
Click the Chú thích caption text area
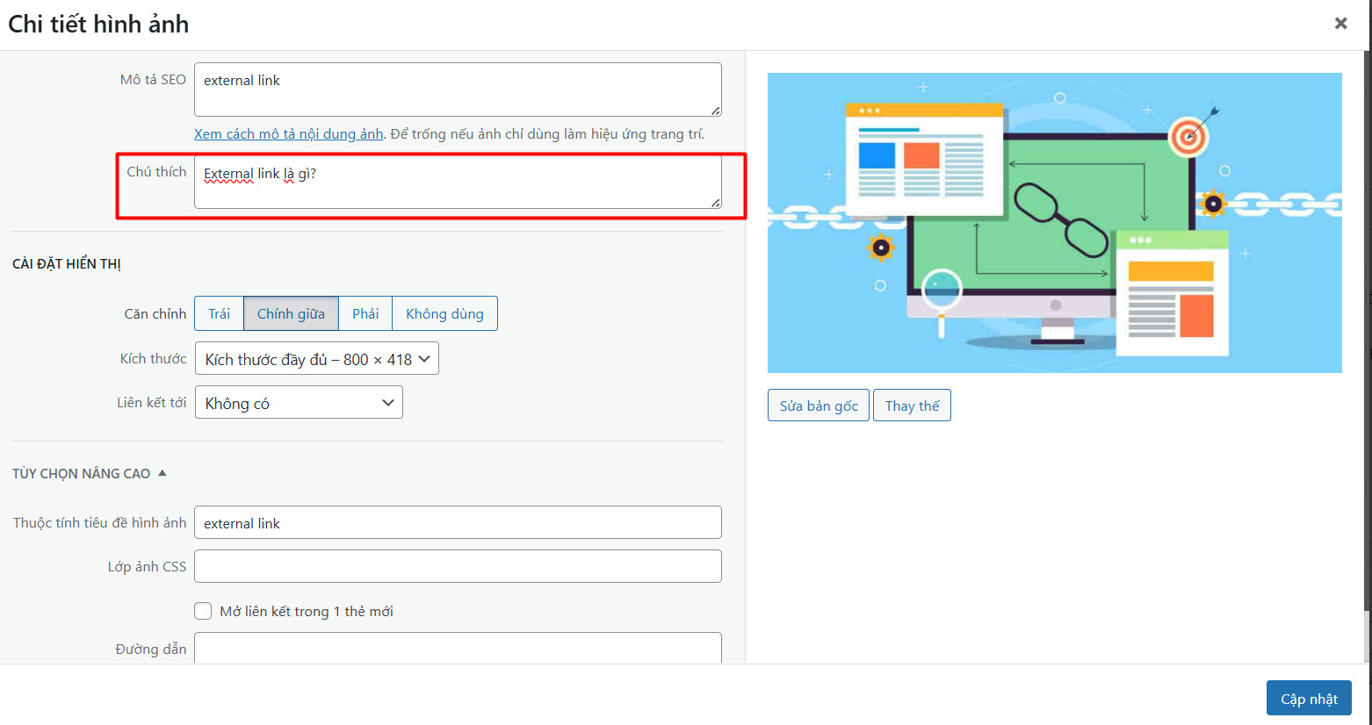click(x=458, y=182)
